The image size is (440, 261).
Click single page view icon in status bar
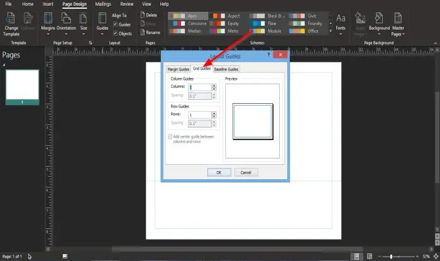[356, 256]
